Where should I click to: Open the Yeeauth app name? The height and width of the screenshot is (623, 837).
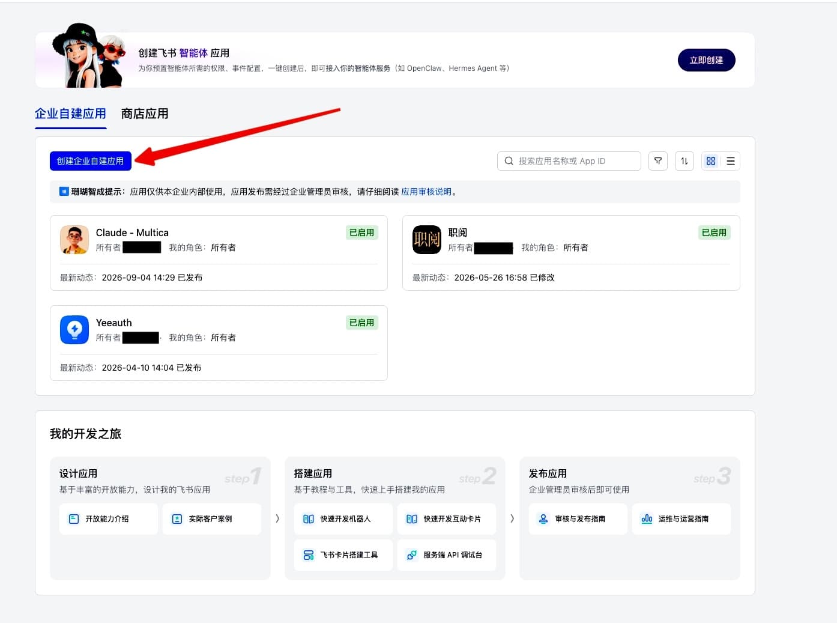point(113,323)
